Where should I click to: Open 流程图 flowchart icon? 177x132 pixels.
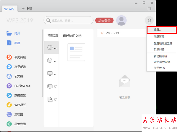coord(9,114)
